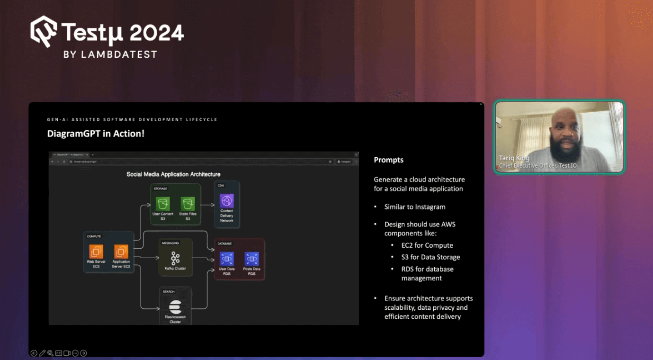Screen dimensions: 653x360
Task: Click the 'BY LAMBDATEST' text under logo
Action: (110, 54)
